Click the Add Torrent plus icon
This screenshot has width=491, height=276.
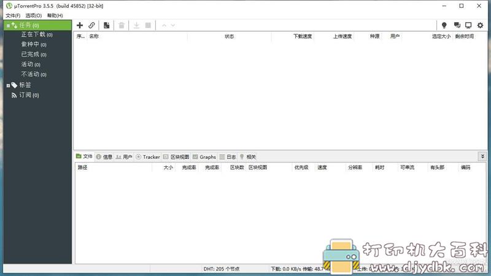(80, 25)
